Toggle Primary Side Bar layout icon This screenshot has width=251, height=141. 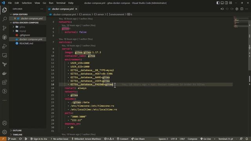pyautogui.click(x=218, y=3)
